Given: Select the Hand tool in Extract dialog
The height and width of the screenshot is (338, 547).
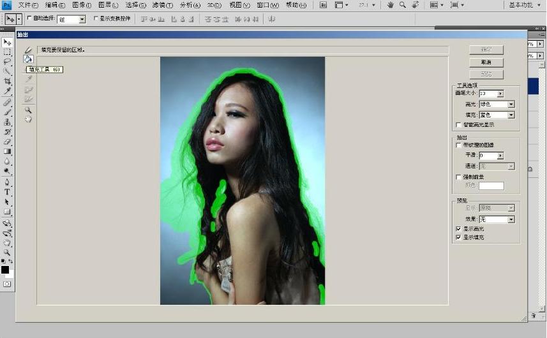Looking at the screenshot, I should (x=28, y=119).
